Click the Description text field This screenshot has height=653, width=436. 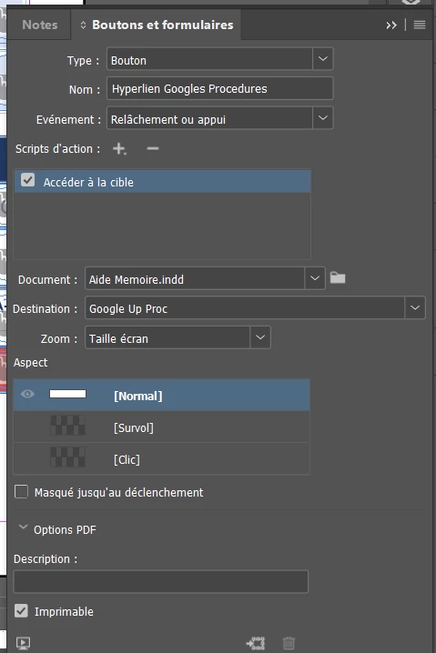161,581
